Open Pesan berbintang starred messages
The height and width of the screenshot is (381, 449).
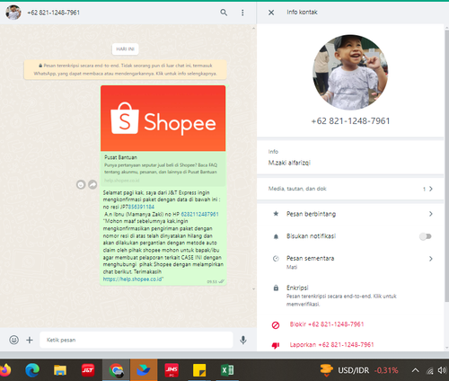tap(350, 214)
